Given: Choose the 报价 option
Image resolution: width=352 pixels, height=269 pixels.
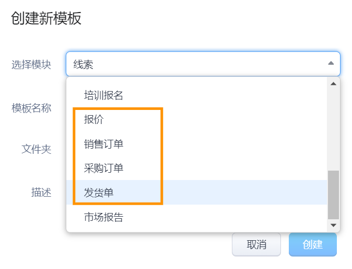Looking at the screenshot, I should [x=94, y=119].
